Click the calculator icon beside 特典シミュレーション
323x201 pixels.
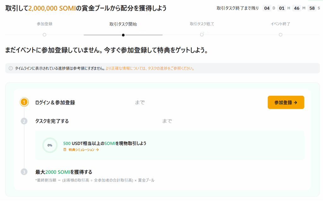click(65, 150)
